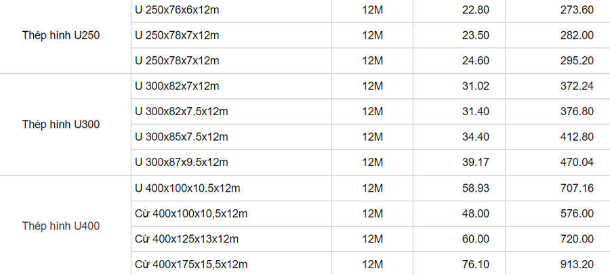Click the Thép hình U250 category cell
The image size is (610, 275).
(61, 36)
